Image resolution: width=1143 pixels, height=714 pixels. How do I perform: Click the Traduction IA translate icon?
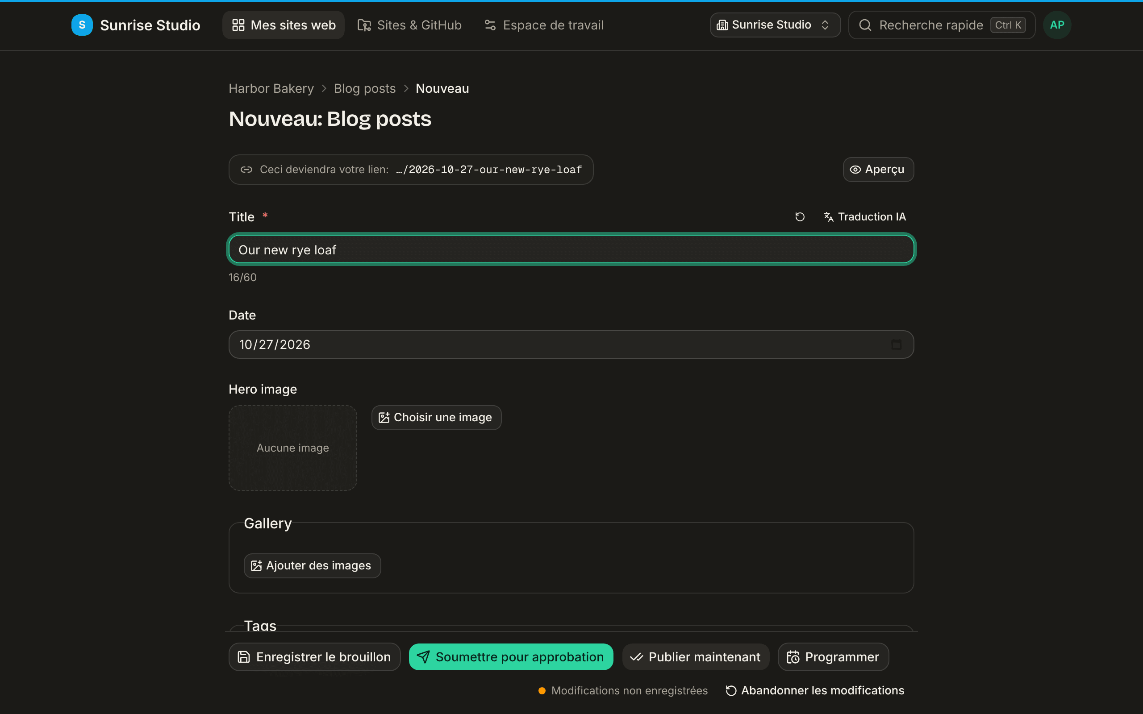tap(828, 217)
